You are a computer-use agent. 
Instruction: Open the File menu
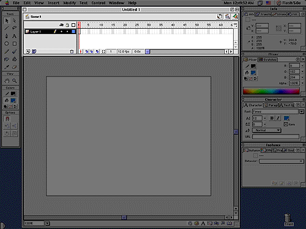coord(16,3)
